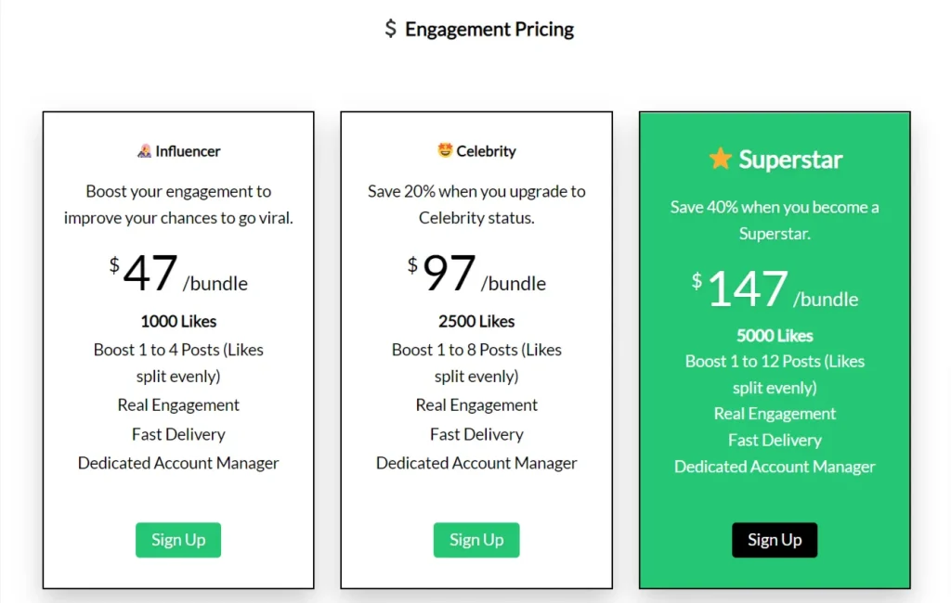Screen dimensions: 951x603
Task: Select the Superstar plan title
Action: (x=788, y=159)
